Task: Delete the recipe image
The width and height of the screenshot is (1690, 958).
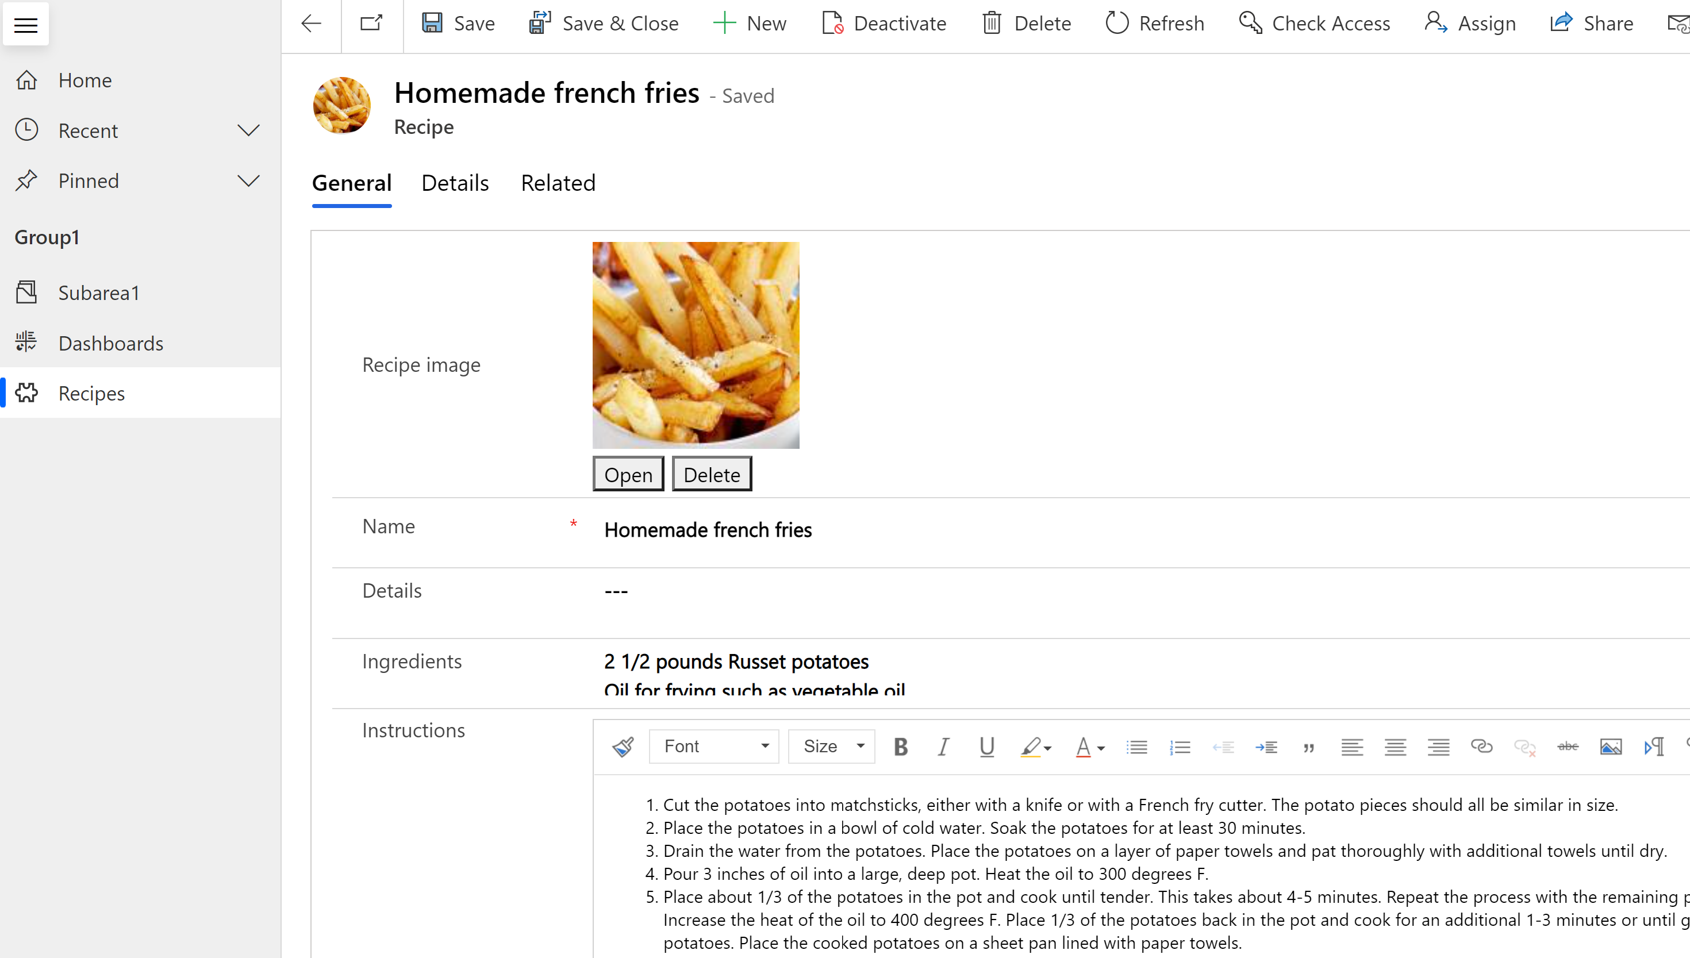Action: 712,474
